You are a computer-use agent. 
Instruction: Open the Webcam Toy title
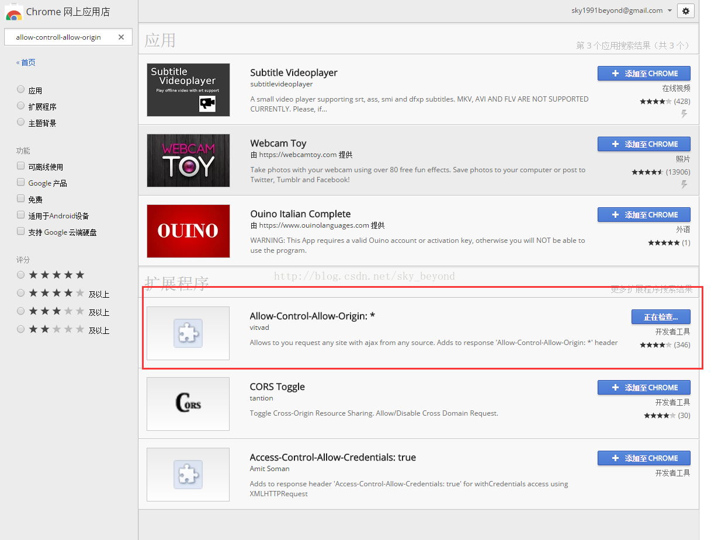coord(278,144)
